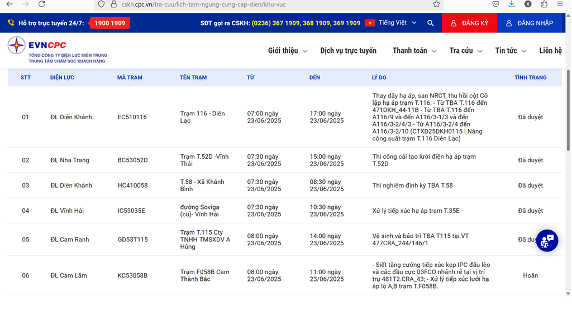Open Dịch vụ trực tuyến menu item
The image size is (572, 321).
click(x=348, y=51)
